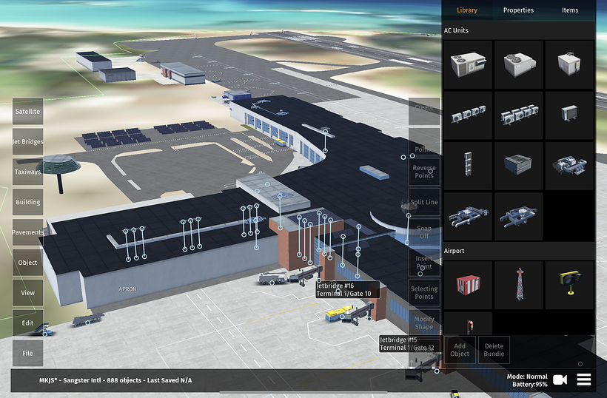Click the Delete Bundle button

[x=494, y=350]
